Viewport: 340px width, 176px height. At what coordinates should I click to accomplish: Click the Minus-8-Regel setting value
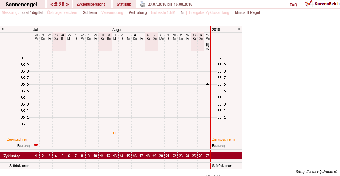coord(247,12)
